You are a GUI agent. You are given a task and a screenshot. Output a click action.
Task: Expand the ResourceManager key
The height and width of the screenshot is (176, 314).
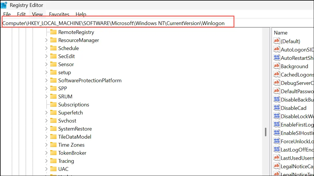tap(46, 40)
